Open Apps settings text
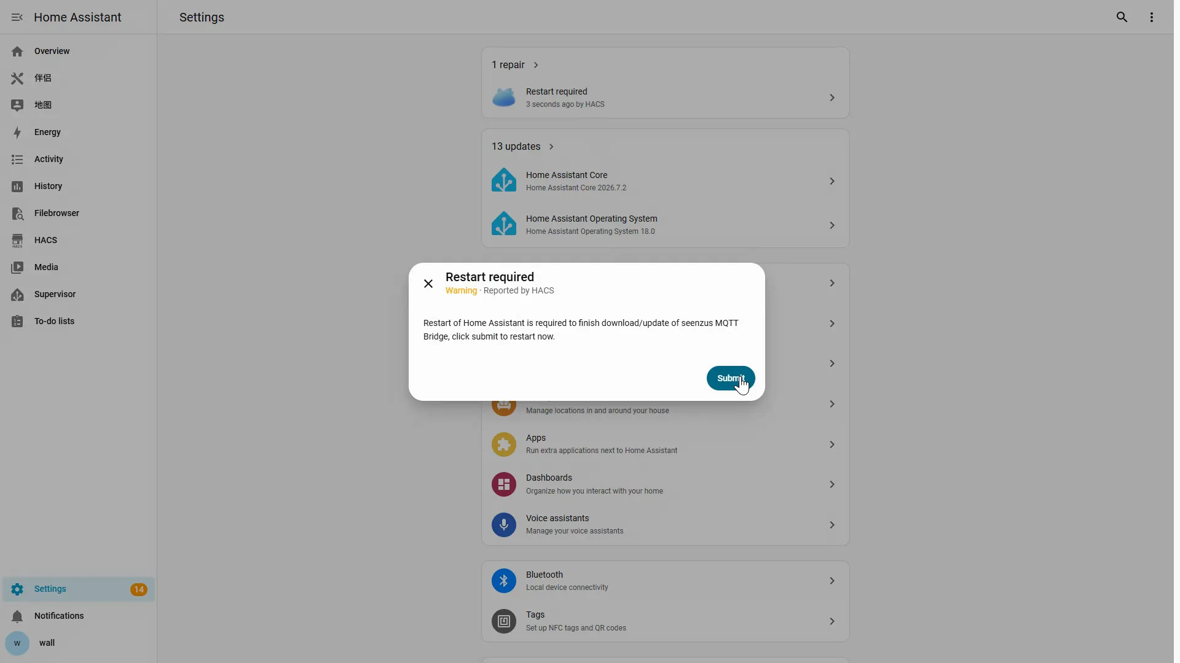Viewport: 1180px width, 663px height. 535,438
